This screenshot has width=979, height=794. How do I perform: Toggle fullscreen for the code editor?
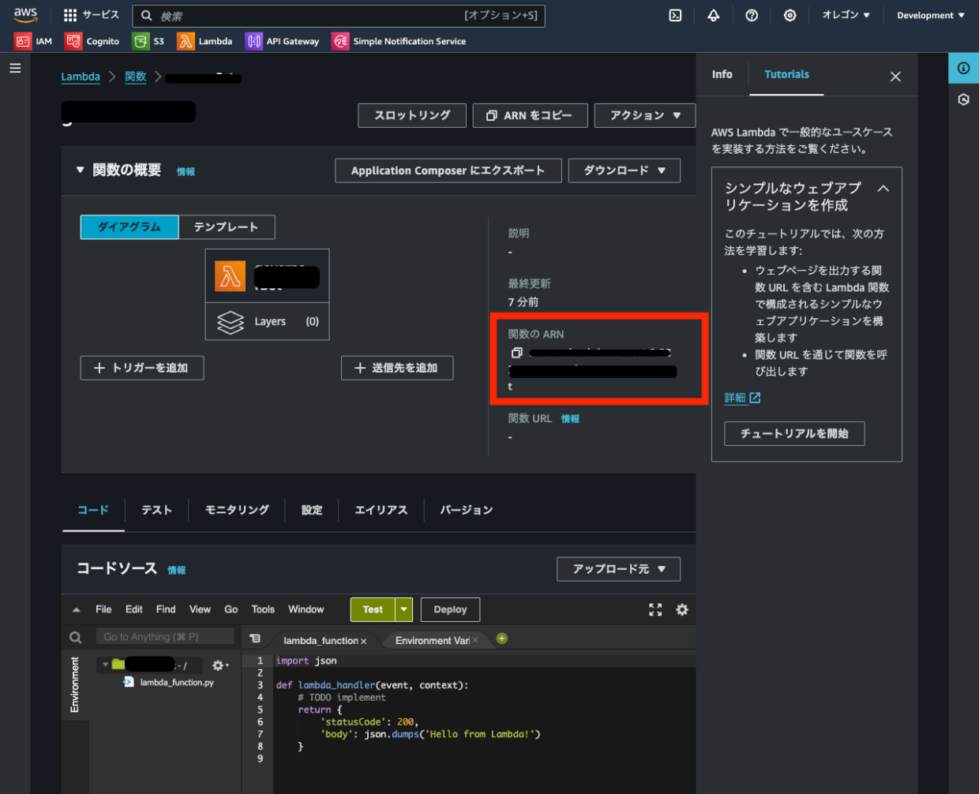pos(655,609)
